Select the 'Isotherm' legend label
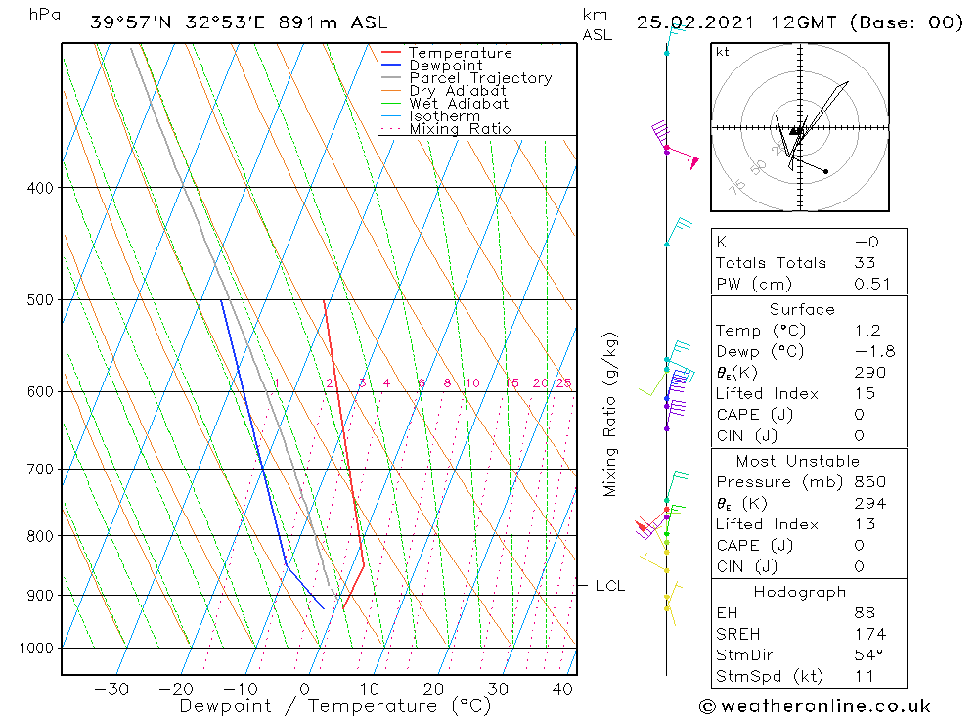This screenshot has width=978, height=717. point(445,116)
